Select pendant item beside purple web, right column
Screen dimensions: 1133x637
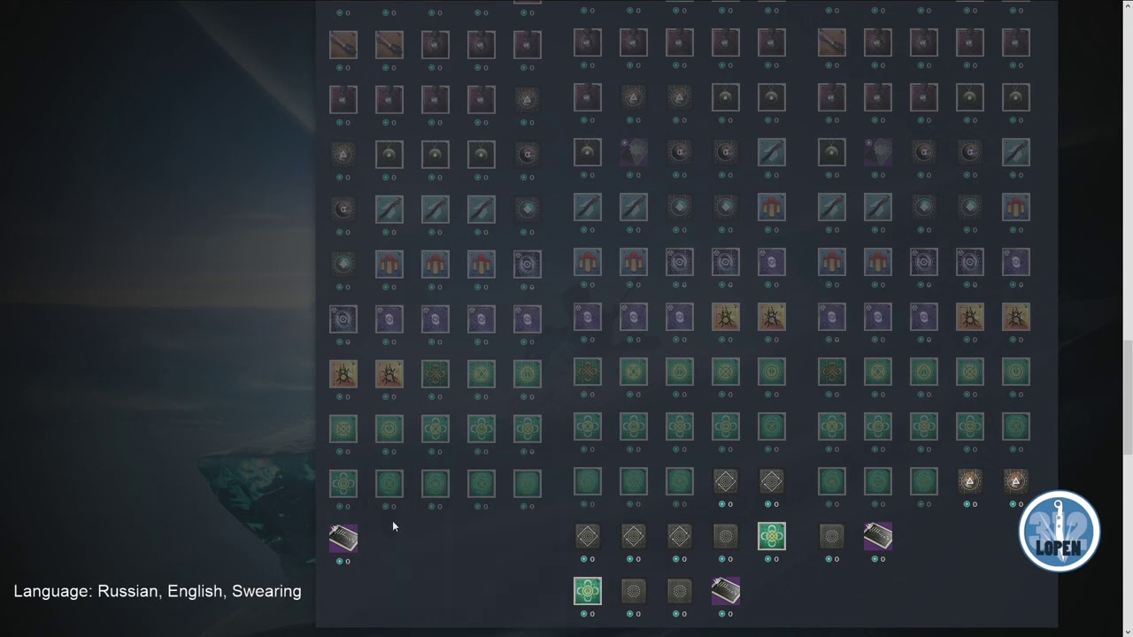832,152
